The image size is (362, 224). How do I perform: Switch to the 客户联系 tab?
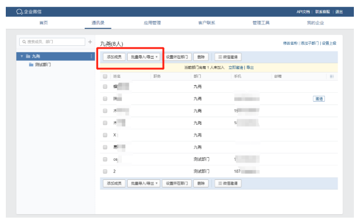(207, 23)
